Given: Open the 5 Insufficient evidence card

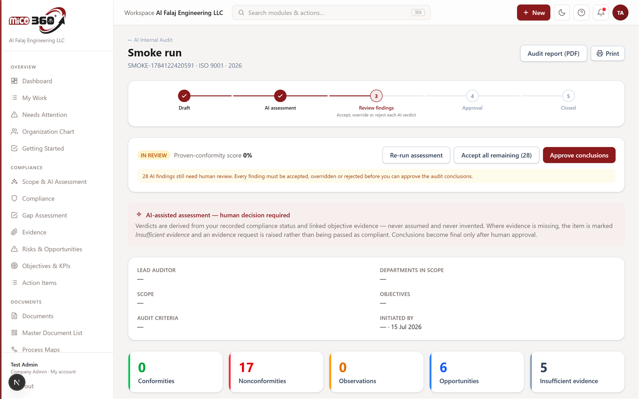Looking at the screenshot, I should (577, 372).
